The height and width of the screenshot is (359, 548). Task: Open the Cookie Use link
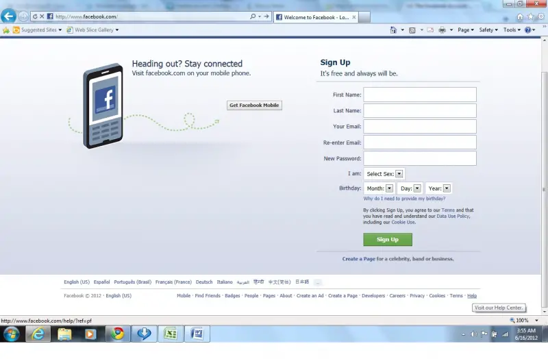point(403,223)
